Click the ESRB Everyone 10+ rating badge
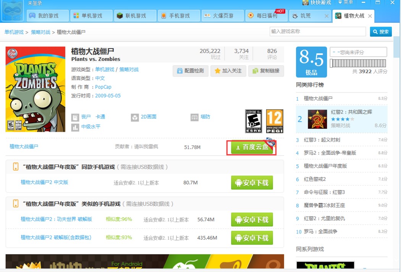The image size is (401, 272). (x=254, y=121)
